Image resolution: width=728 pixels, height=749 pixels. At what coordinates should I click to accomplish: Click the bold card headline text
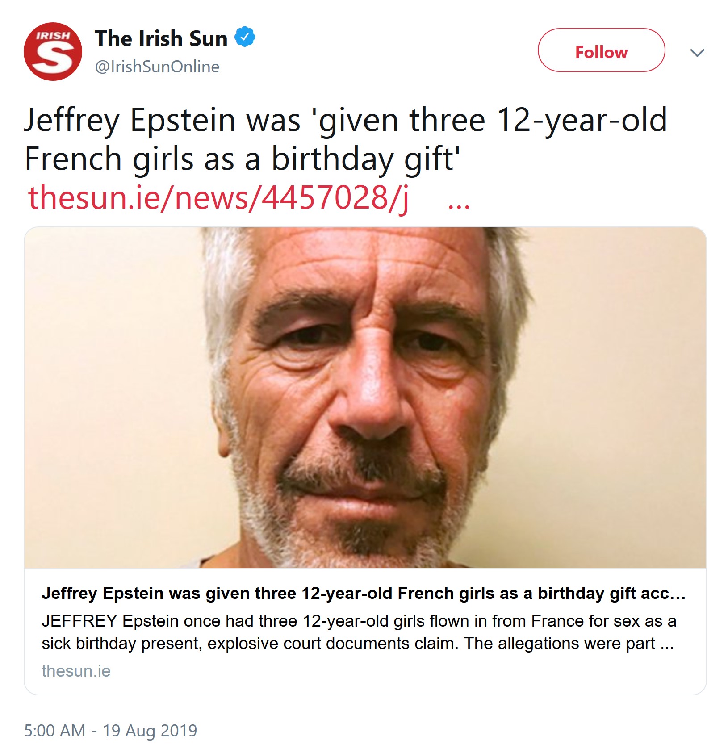click(x=364, y=594)
